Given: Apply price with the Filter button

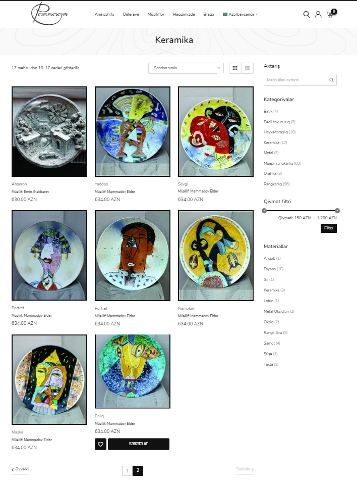Looking at the screenshot, I should 329,228.
